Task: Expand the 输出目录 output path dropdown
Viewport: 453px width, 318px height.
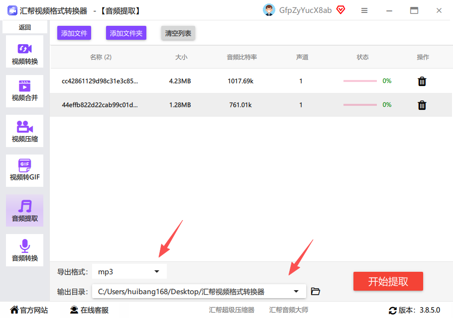Action: coord(199,292)
